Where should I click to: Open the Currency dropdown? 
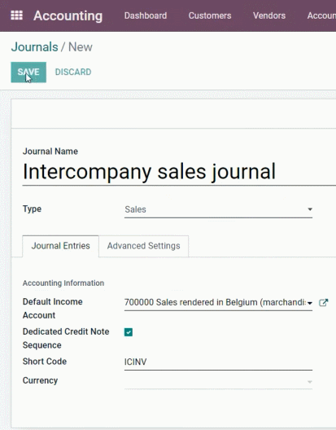pyautogui.click(x=310, y=382)
